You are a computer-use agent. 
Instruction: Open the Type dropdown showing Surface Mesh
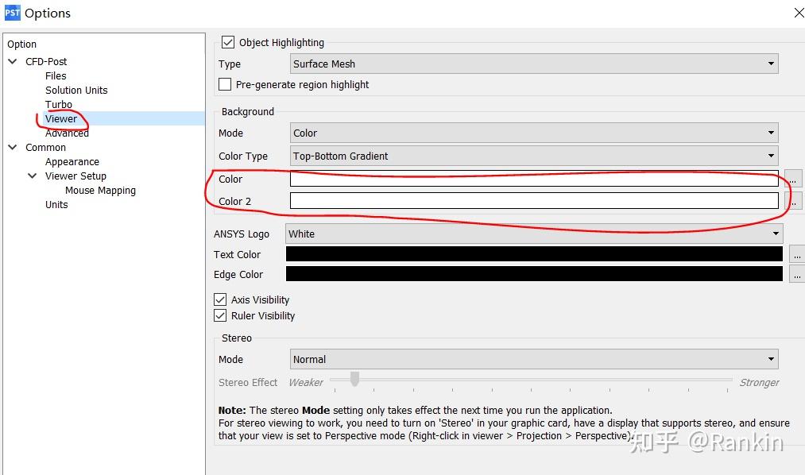(769, 64)
